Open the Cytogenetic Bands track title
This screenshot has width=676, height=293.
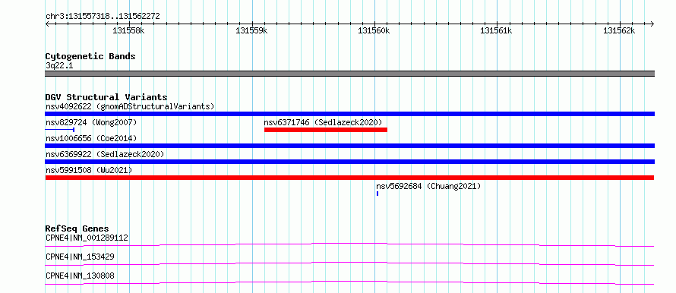[x=90, y=56]
